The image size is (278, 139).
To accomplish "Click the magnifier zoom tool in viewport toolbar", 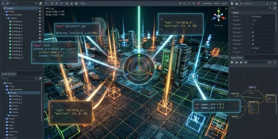I will point(67,3).
